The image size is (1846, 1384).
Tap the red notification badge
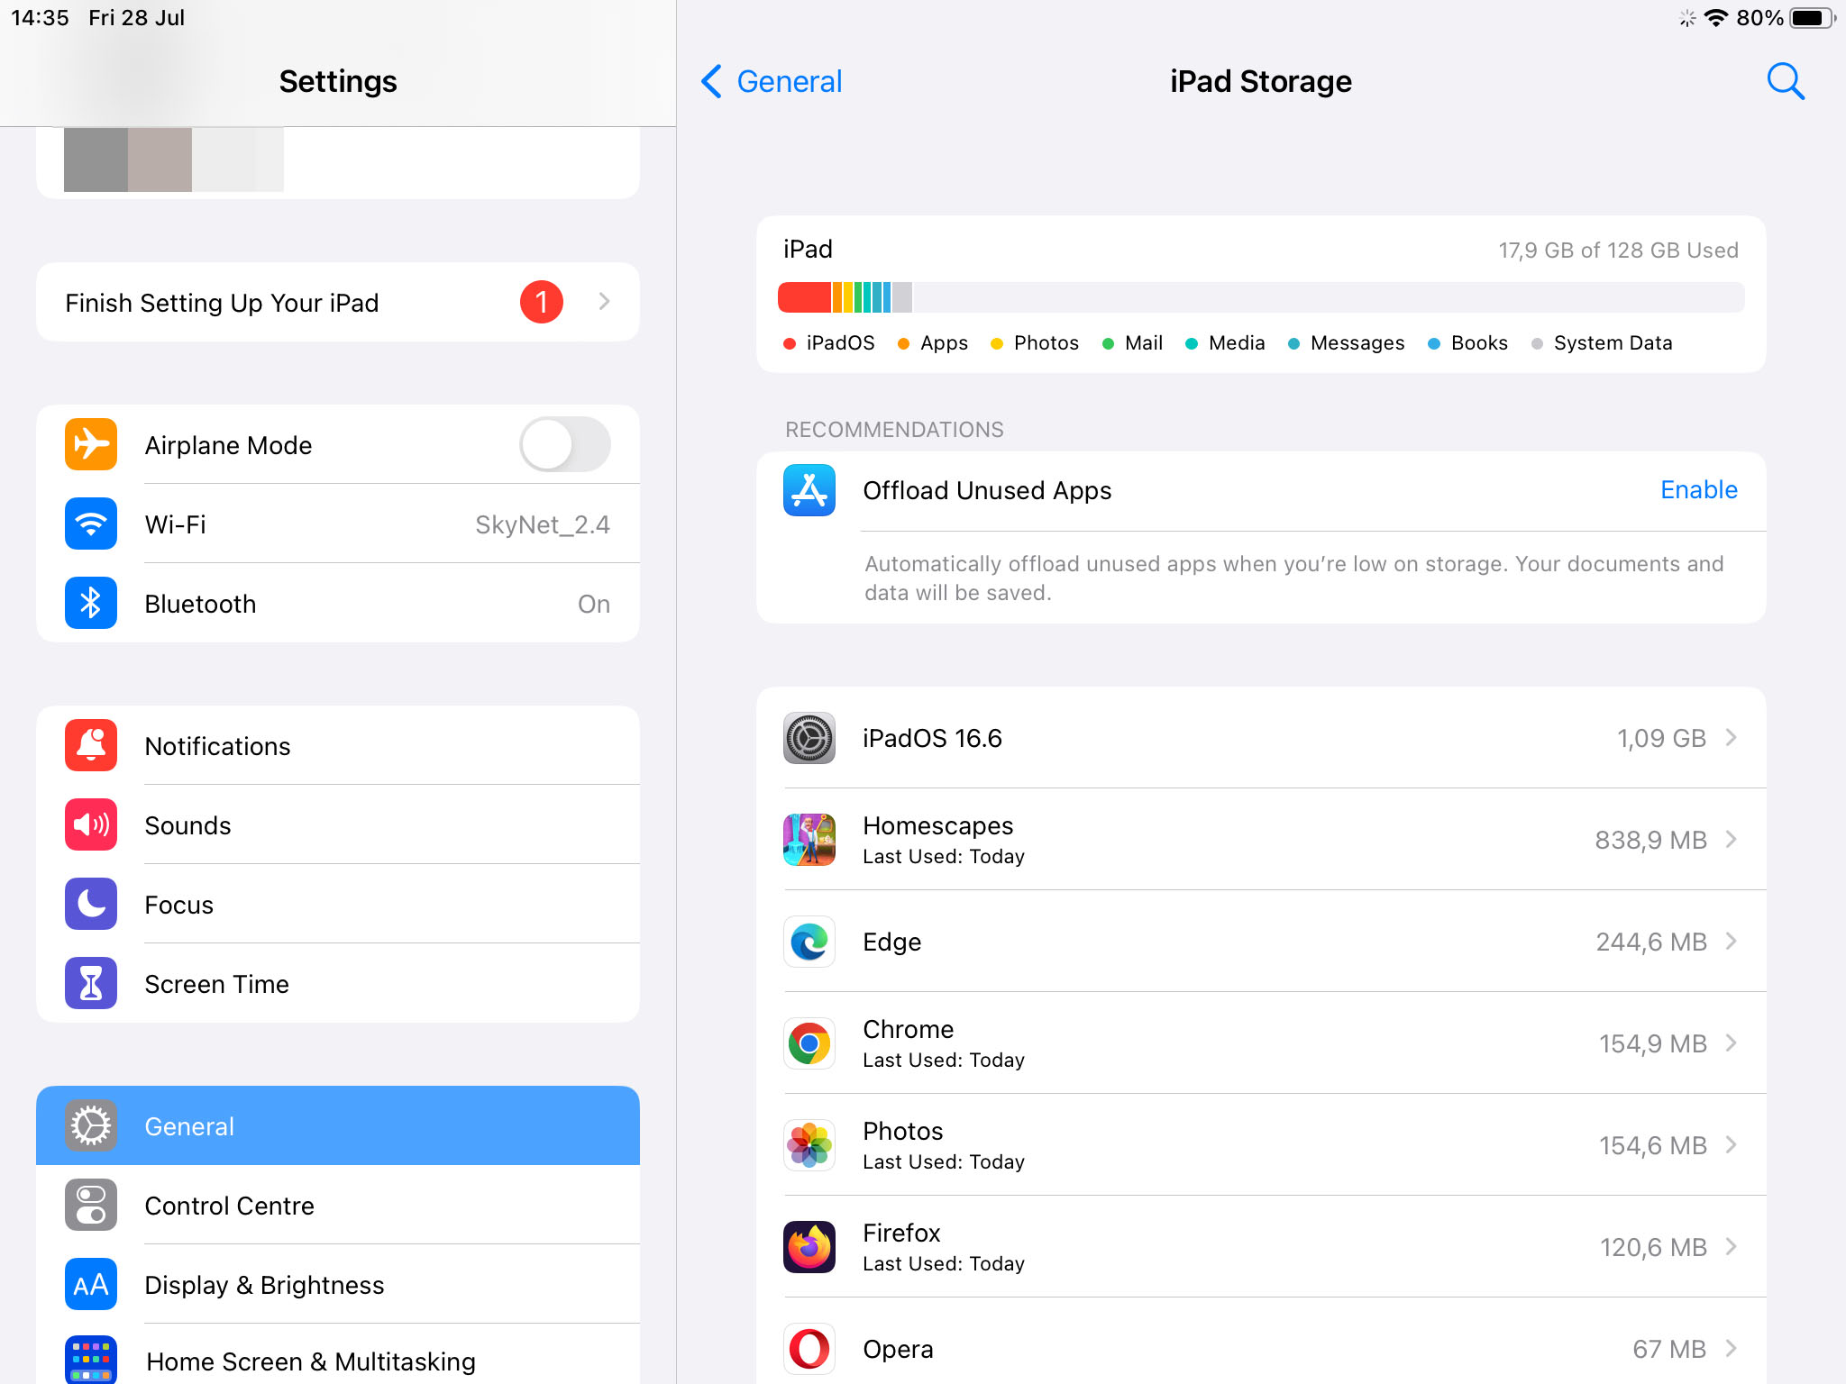[x=542, y=302]
